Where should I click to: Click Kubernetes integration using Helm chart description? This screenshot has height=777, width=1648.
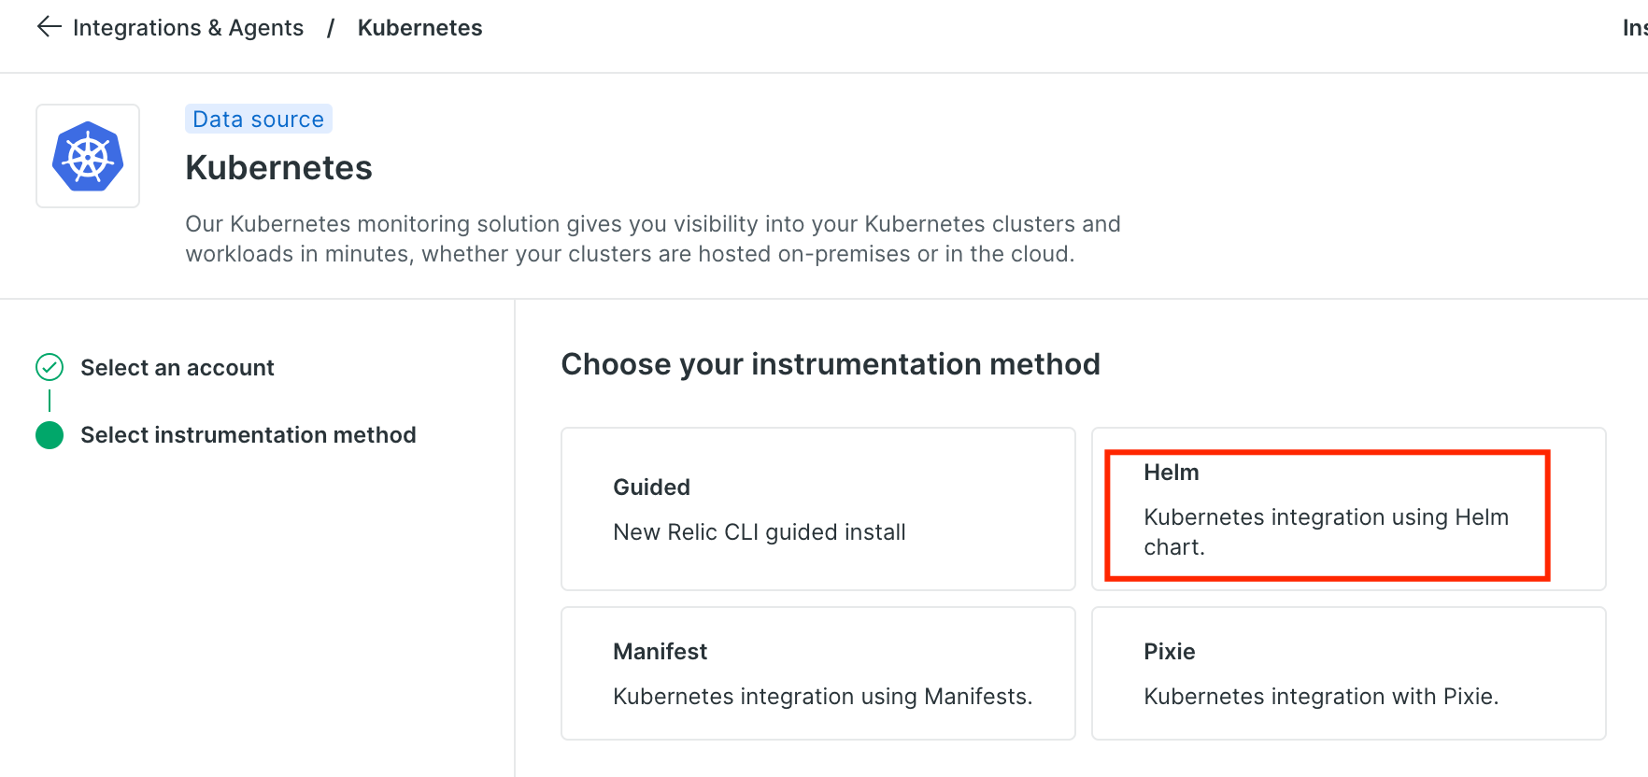pyautogui.click(x=1327, y=532)
